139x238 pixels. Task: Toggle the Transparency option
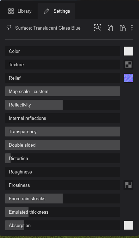(x=63, y=132)
